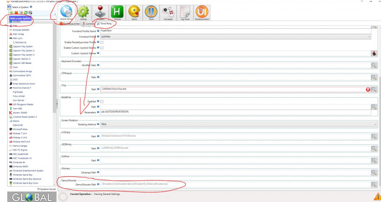Open the Pause settings section
Screen dimensions: 381x202
point(151,13)
